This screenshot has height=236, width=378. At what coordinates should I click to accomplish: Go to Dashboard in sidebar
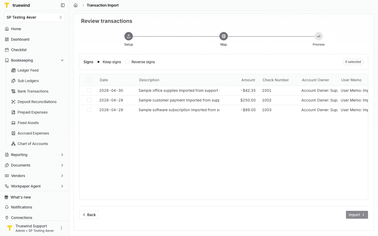(35, 39)
